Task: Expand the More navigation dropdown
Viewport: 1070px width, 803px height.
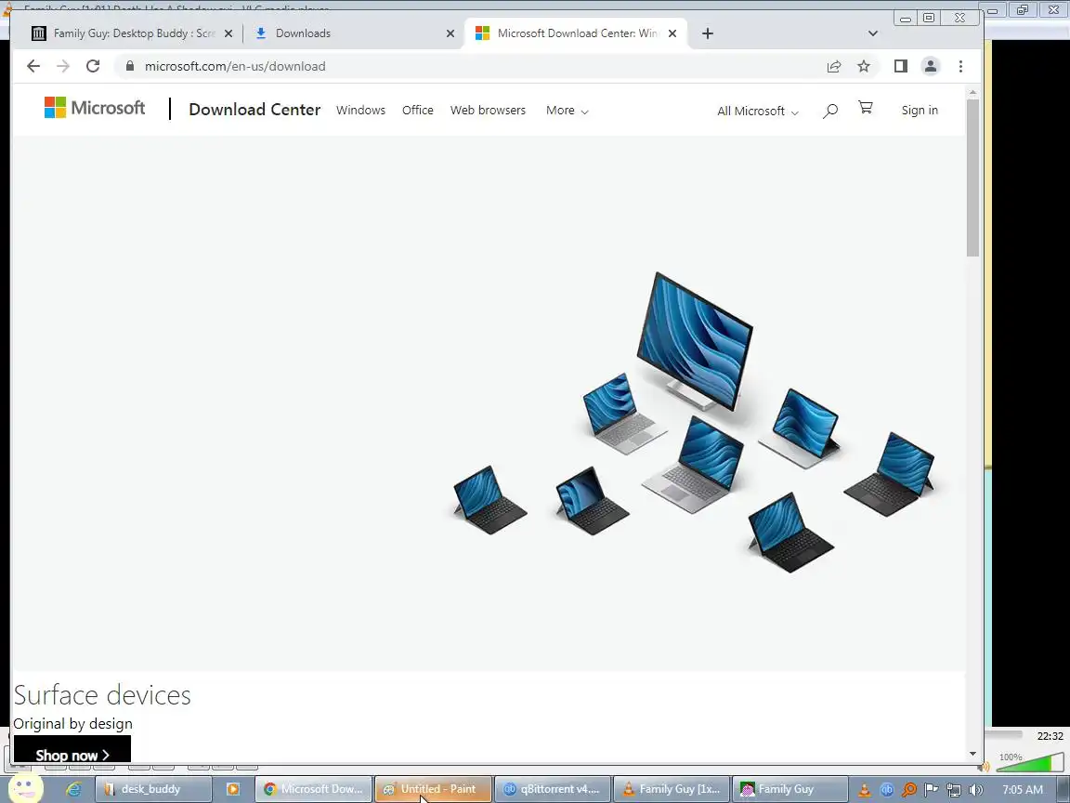Action: click(567, 110)
